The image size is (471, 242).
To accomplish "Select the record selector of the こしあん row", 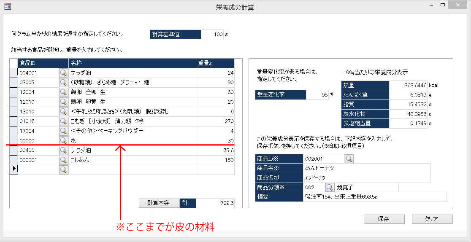I will coord(14,160).
